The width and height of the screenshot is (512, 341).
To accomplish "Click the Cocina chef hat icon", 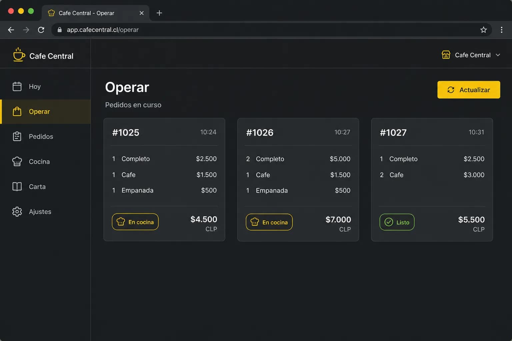I will (17, 162).
